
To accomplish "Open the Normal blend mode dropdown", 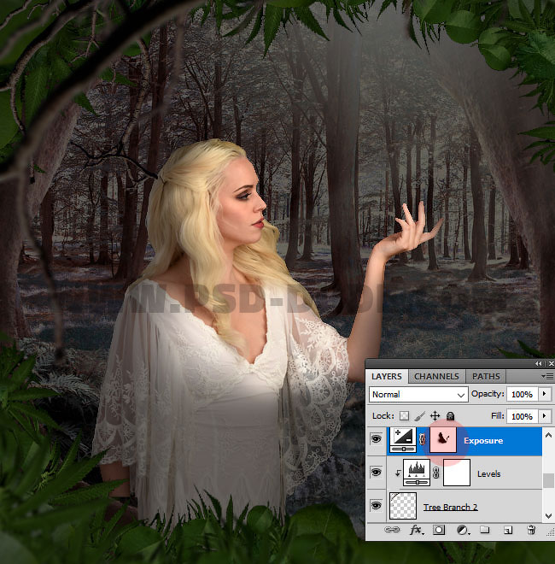I will pyautogui.click(x=418, y=395).
